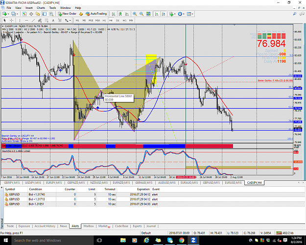Open the Navigator star-folder icon
The image size is (306, 245).
click(x=38, y=14)
